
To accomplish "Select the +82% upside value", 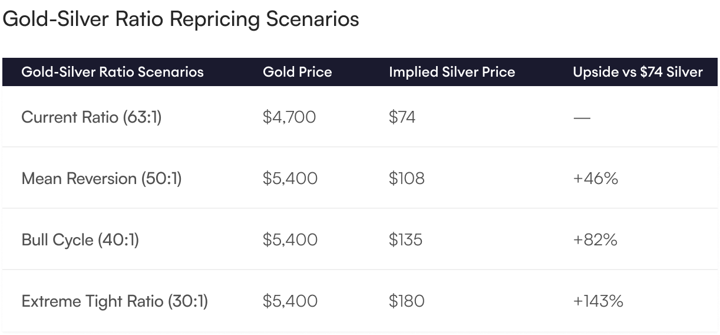I will click(595, 240).
